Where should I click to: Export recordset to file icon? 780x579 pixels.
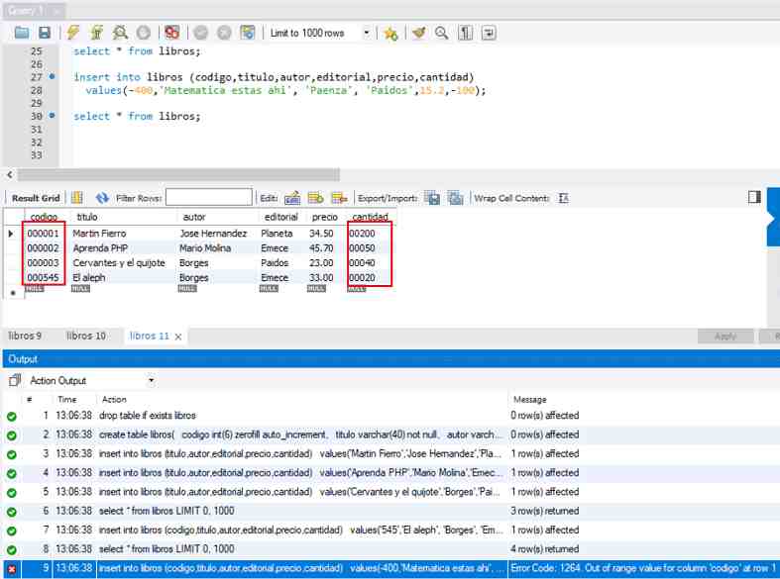click(432, 198)
